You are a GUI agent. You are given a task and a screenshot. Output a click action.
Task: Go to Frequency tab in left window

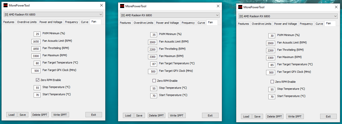pyautogui.click(x=72, y=22)
